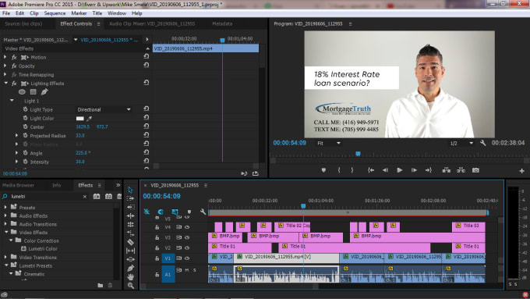
Task: Select the Razor tool
Action: click(130, 242)
